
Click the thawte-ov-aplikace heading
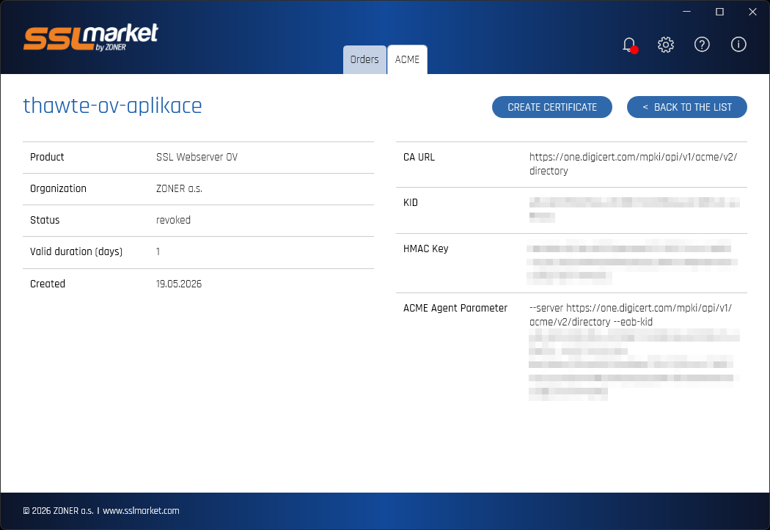(x=112, y=106)
